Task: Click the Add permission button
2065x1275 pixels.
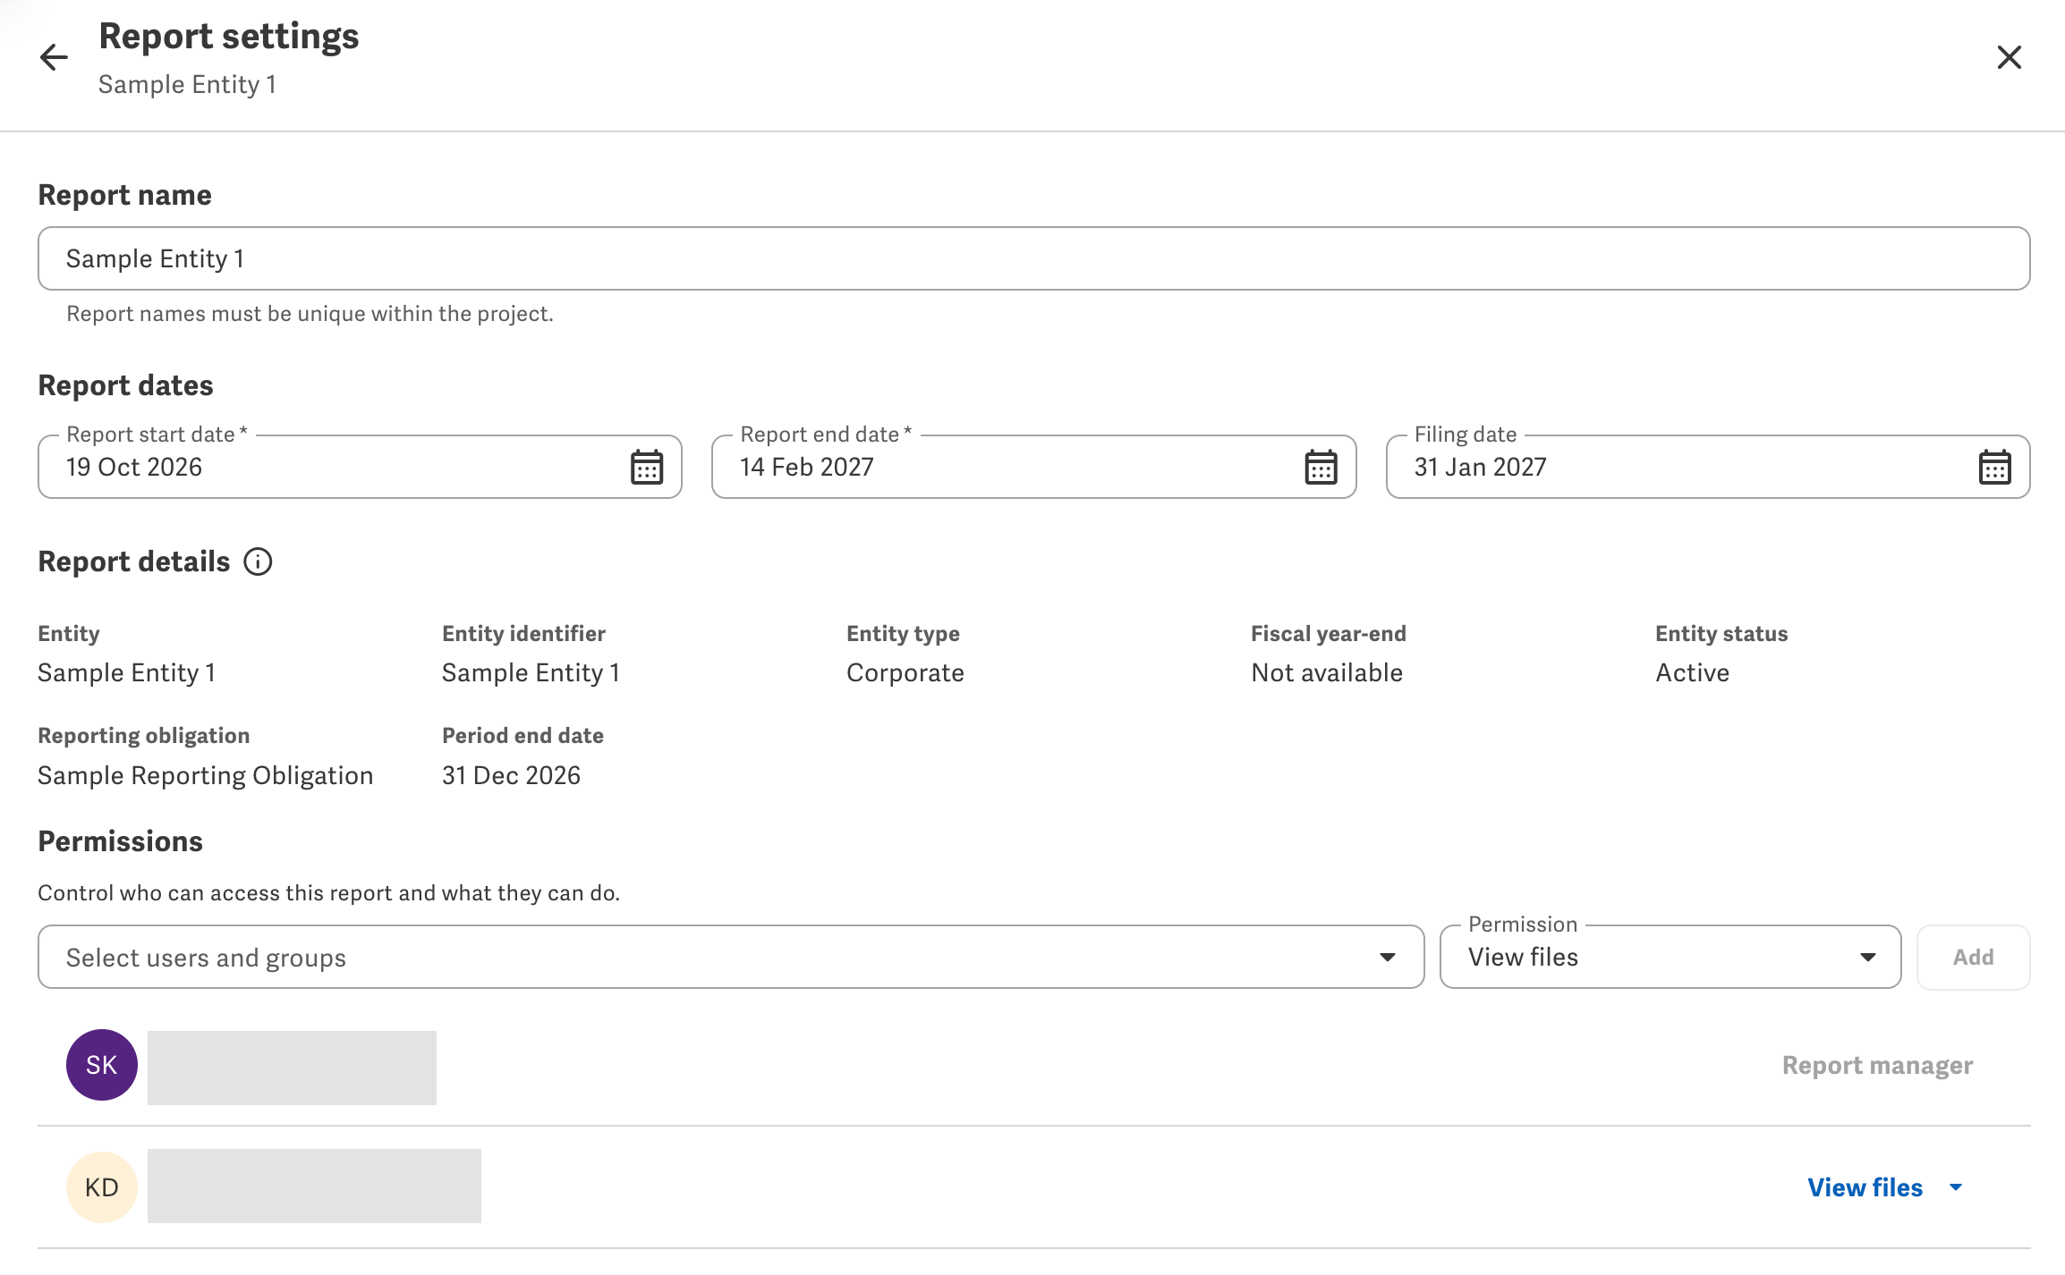Action: click(1974, 957)
